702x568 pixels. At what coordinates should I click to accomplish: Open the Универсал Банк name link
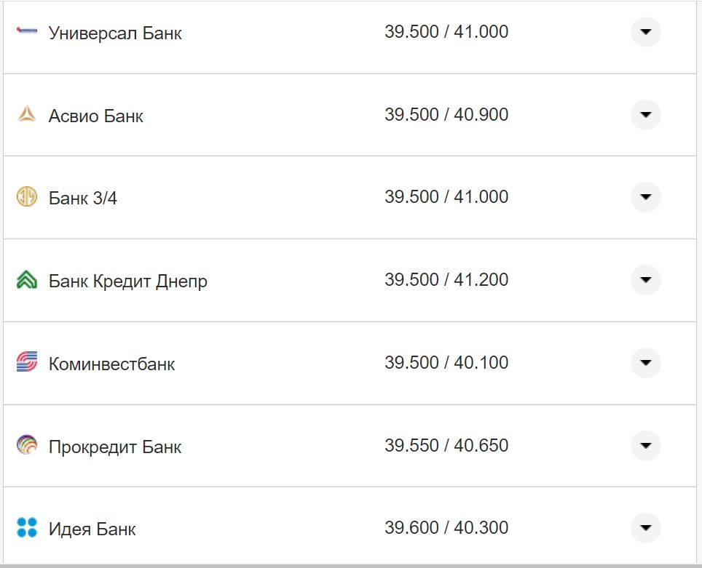[x=115, y=33]
